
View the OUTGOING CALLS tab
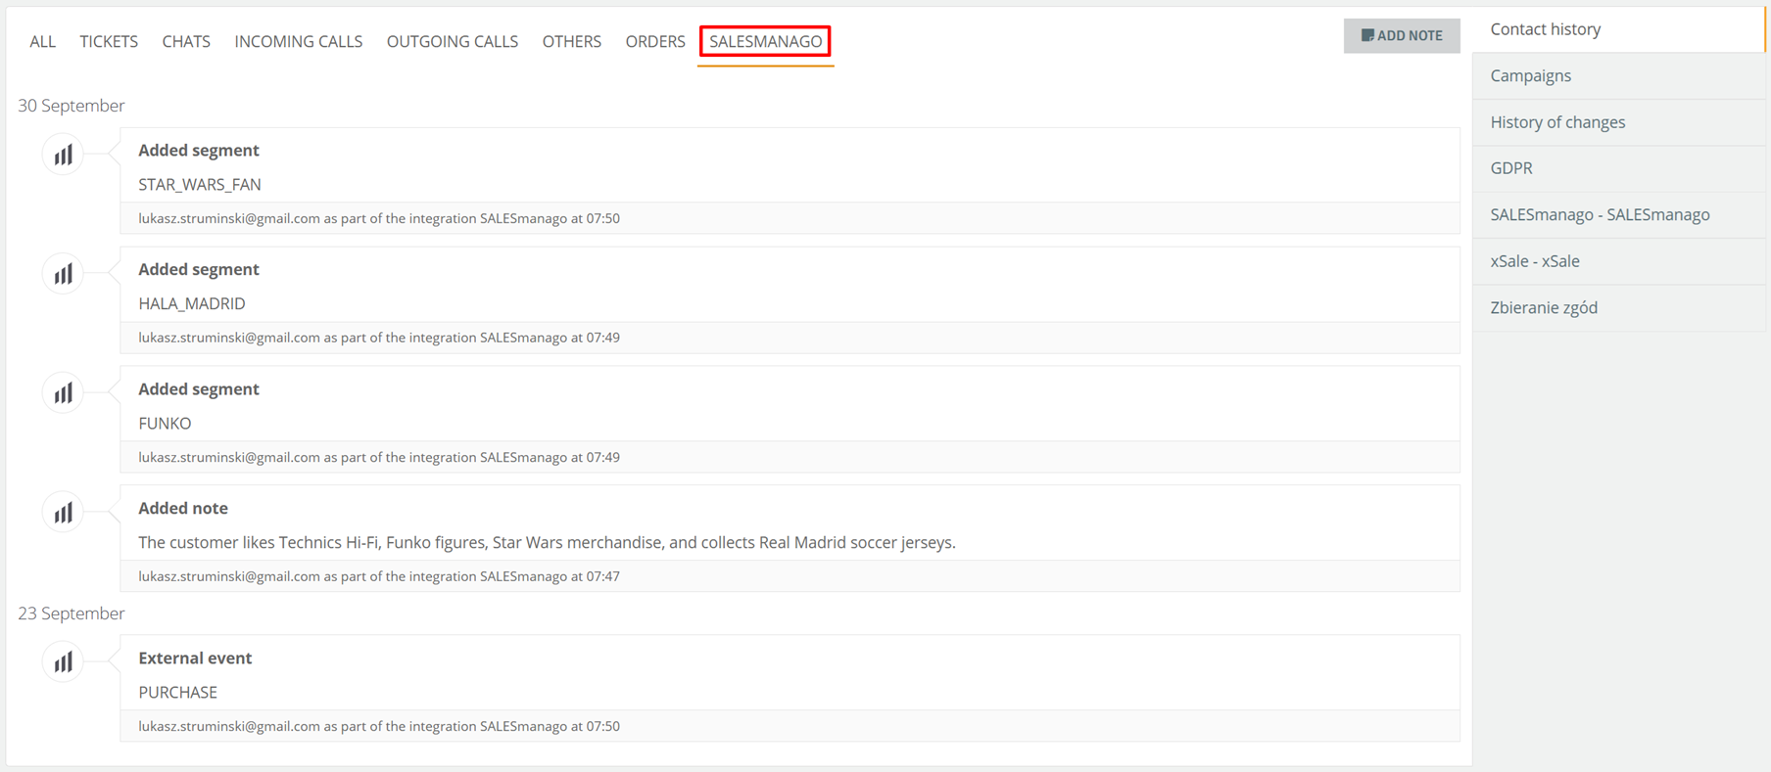pos(452,41)
